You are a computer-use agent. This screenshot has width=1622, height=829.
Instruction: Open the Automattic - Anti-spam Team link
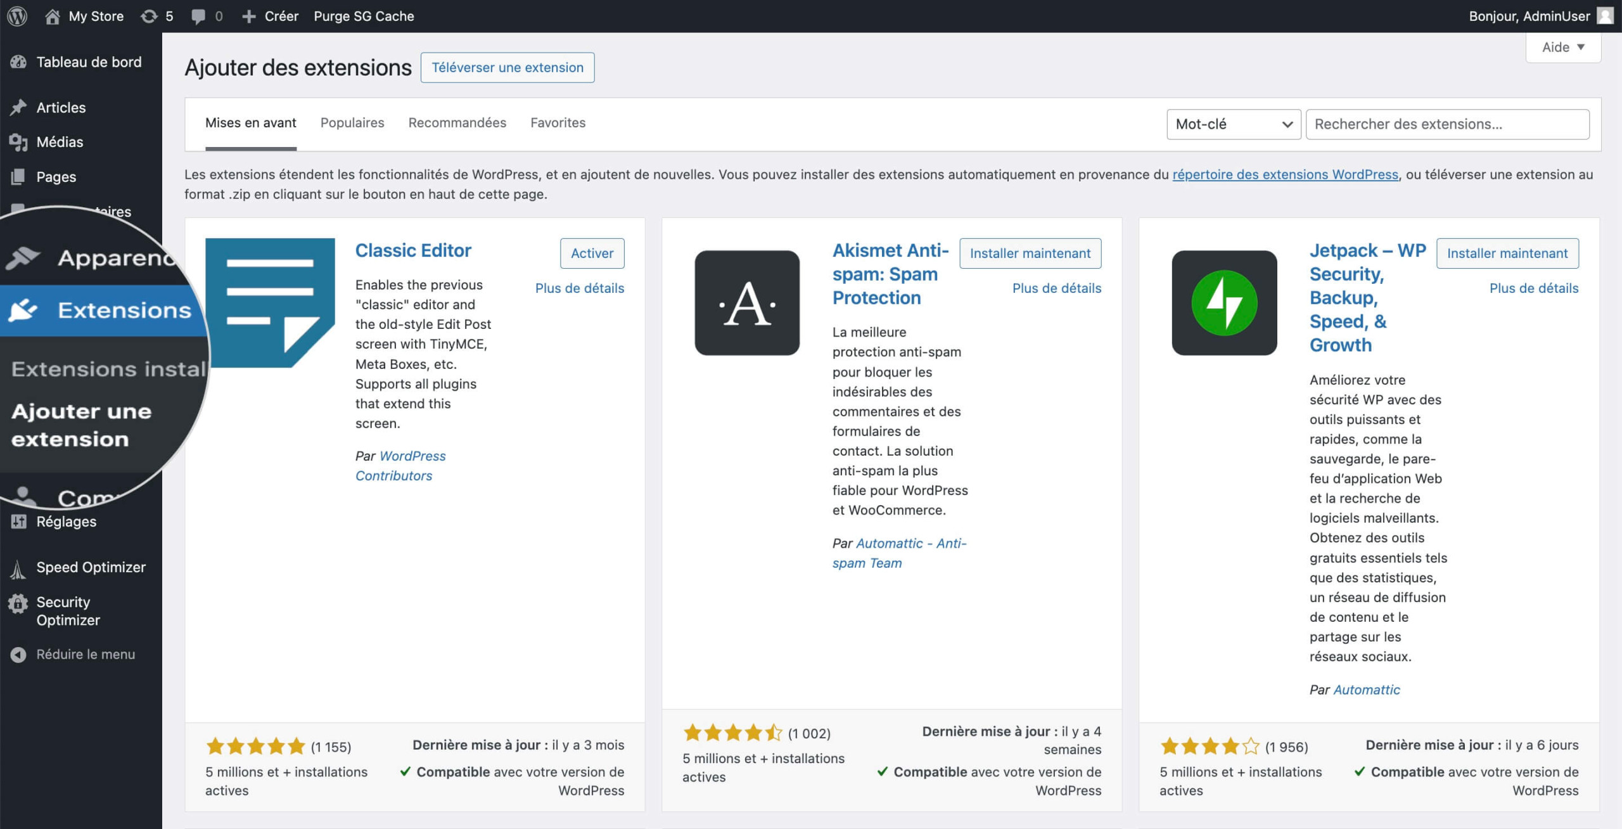(900, 553)
